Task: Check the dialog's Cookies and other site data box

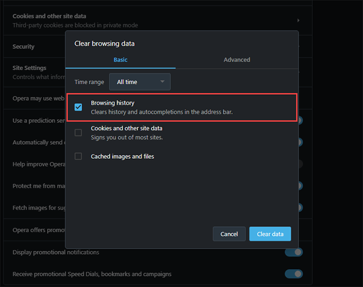Action: [78, 133]
